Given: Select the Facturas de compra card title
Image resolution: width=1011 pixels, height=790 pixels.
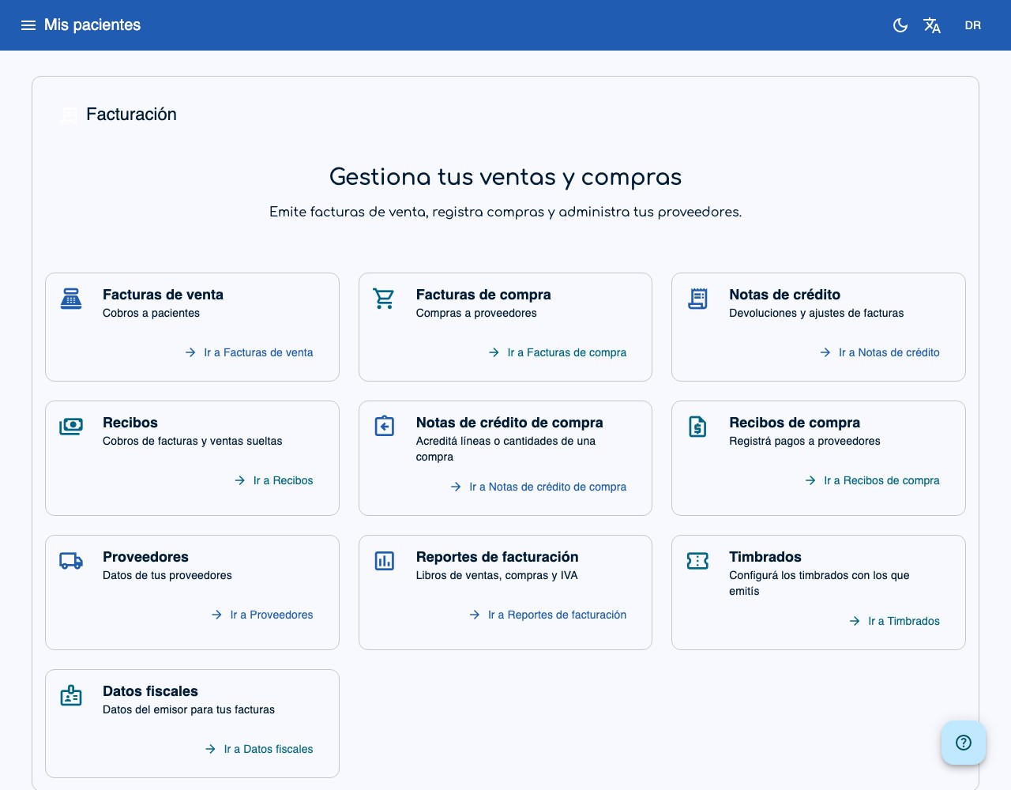Looking at the screenshot, I should [483, 295].
